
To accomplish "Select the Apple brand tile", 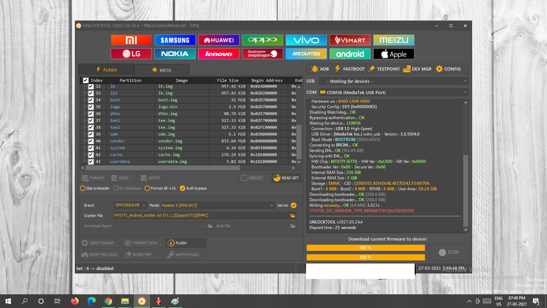I will point(394,54).
